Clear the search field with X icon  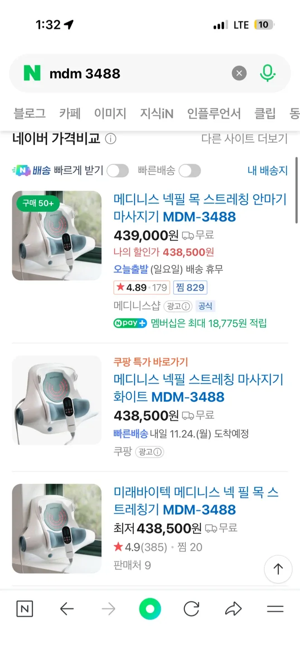[239, 73]
